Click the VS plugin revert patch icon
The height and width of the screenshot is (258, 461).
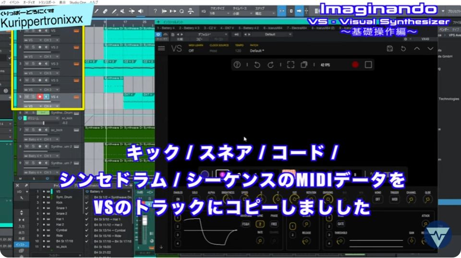(x=403, y=48)
